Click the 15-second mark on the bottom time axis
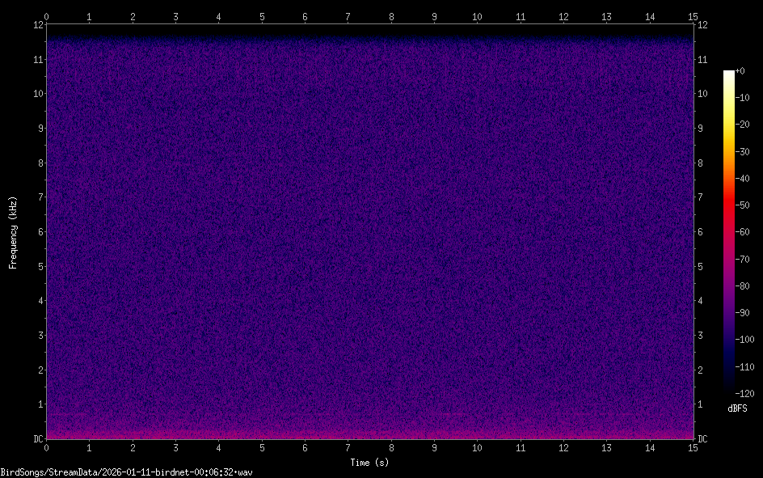The image size is (763, 478). point(693,446)
